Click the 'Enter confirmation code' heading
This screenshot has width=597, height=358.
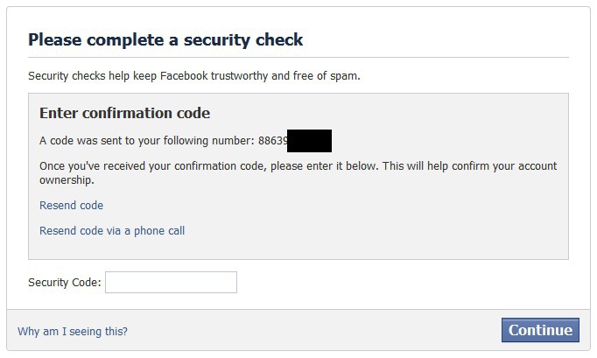click(124, 114)
